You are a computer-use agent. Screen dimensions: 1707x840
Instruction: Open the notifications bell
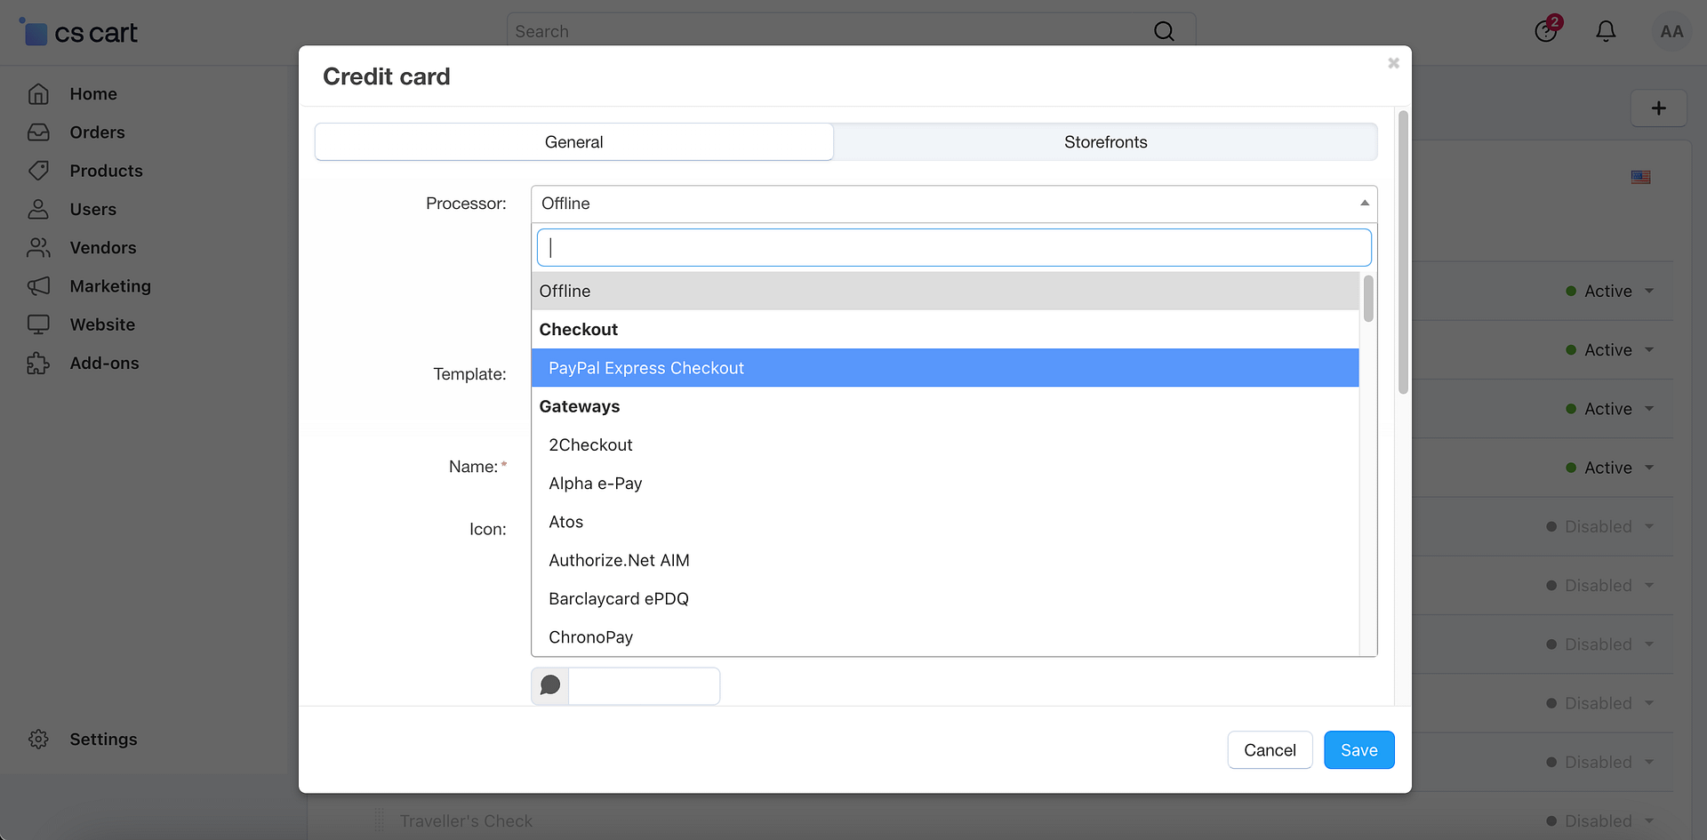(1605, 32)
